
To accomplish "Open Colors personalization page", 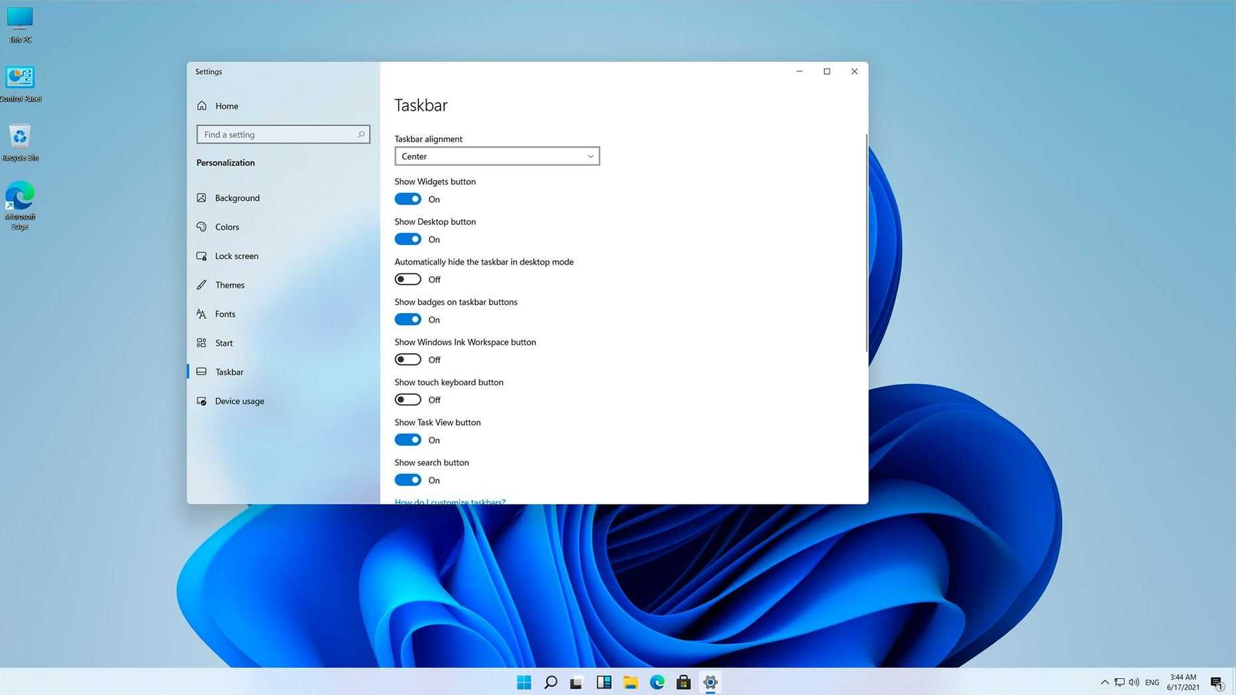I will point(283,227).
